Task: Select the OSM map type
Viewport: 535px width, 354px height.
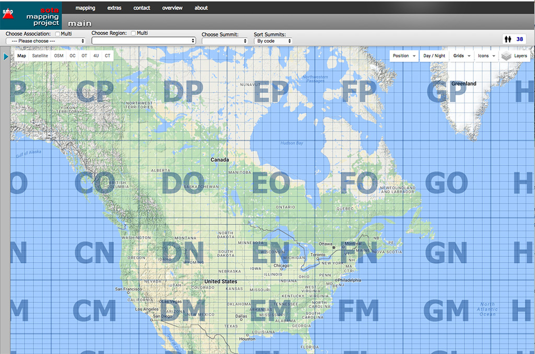Action: (59, 56)
